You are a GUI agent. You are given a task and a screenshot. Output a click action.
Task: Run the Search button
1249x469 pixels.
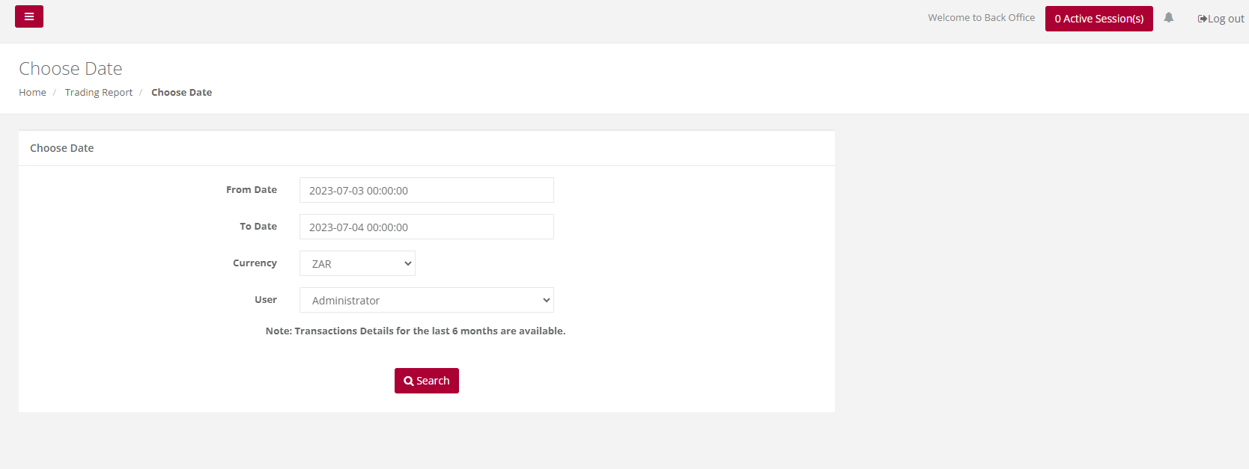(x=427, y=381)
